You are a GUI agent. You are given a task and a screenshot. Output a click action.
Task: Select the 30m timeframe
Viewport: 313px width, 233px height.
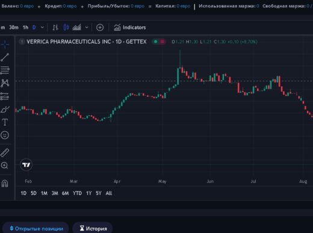[14, 28]
